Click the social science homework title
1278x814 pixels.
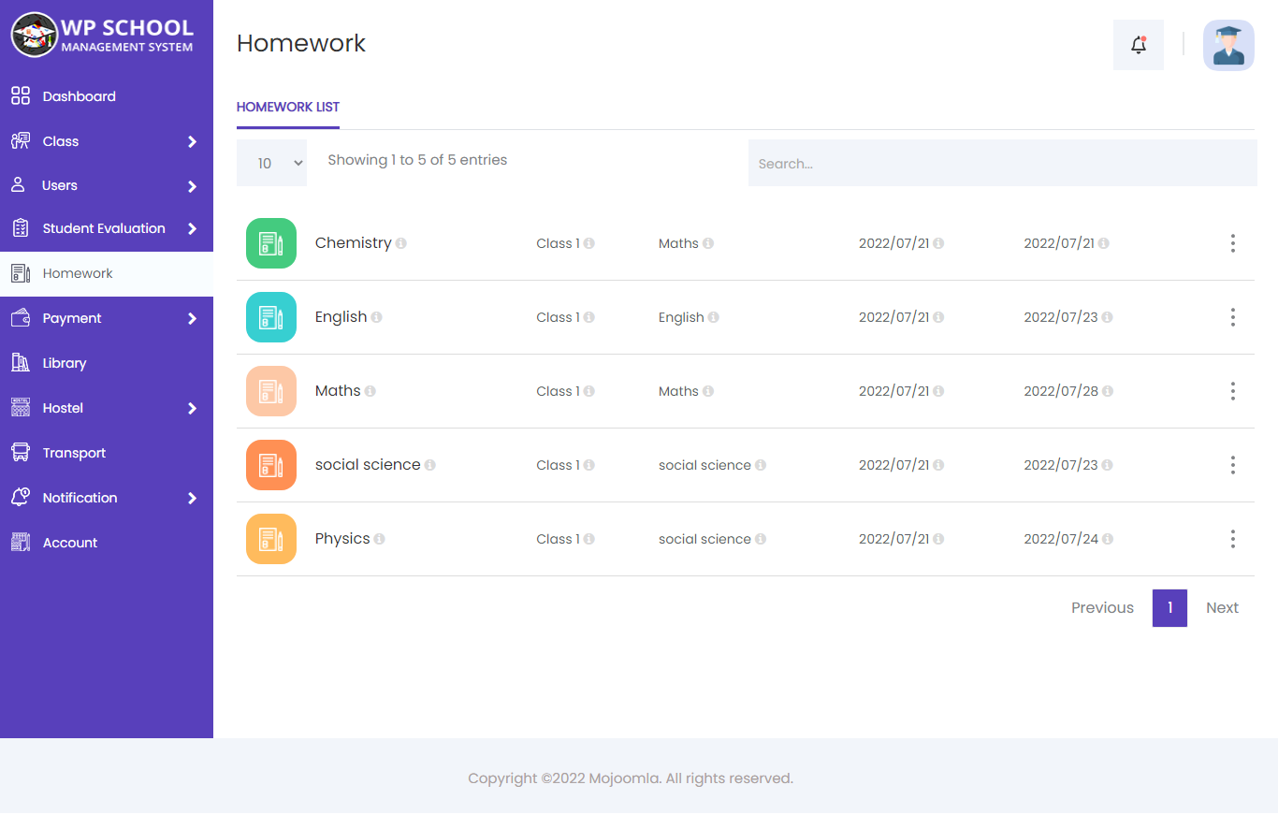point(368,464)
